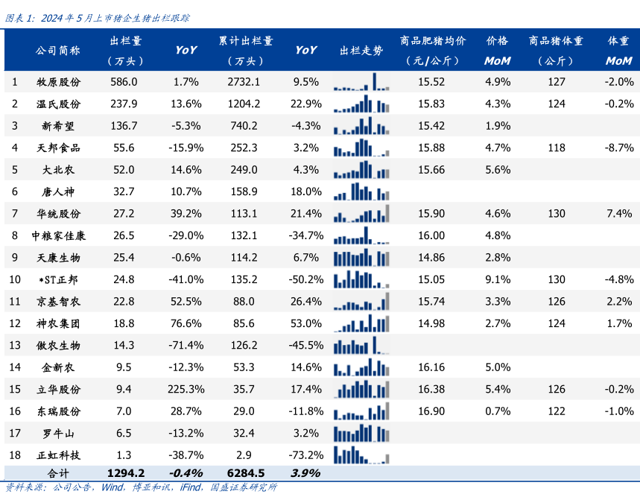The image size is (640, 503).
Task: Select the 商品肥猪均价 column header
Action: (x=433, y=51)
